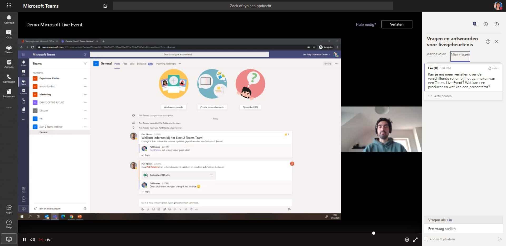Viewport: 506px width, 246px height.
Task: Open Chat in left rail
Action: click(x=9, y=34)
